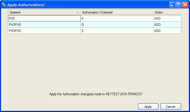The height and width of the screenshot is (112, 190).
Task: Click the KEYTEST,DON FRANCIS confirmation message
Action: pos(96,94)
